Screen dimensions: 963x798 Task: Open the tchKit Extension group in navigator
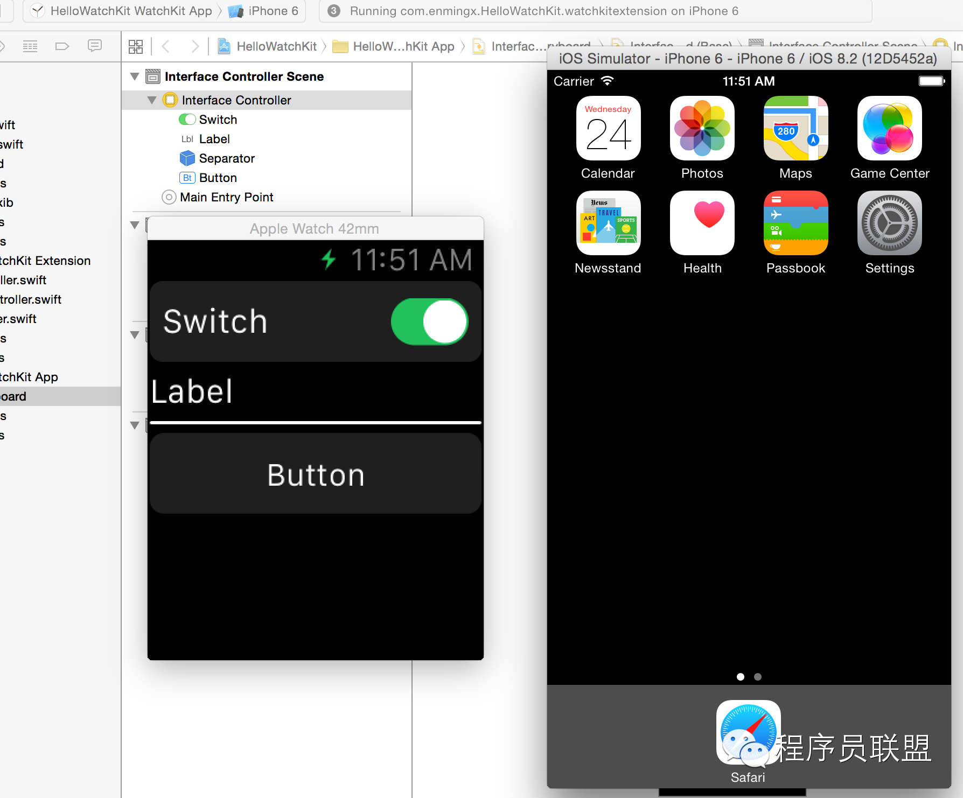point(45,261)
